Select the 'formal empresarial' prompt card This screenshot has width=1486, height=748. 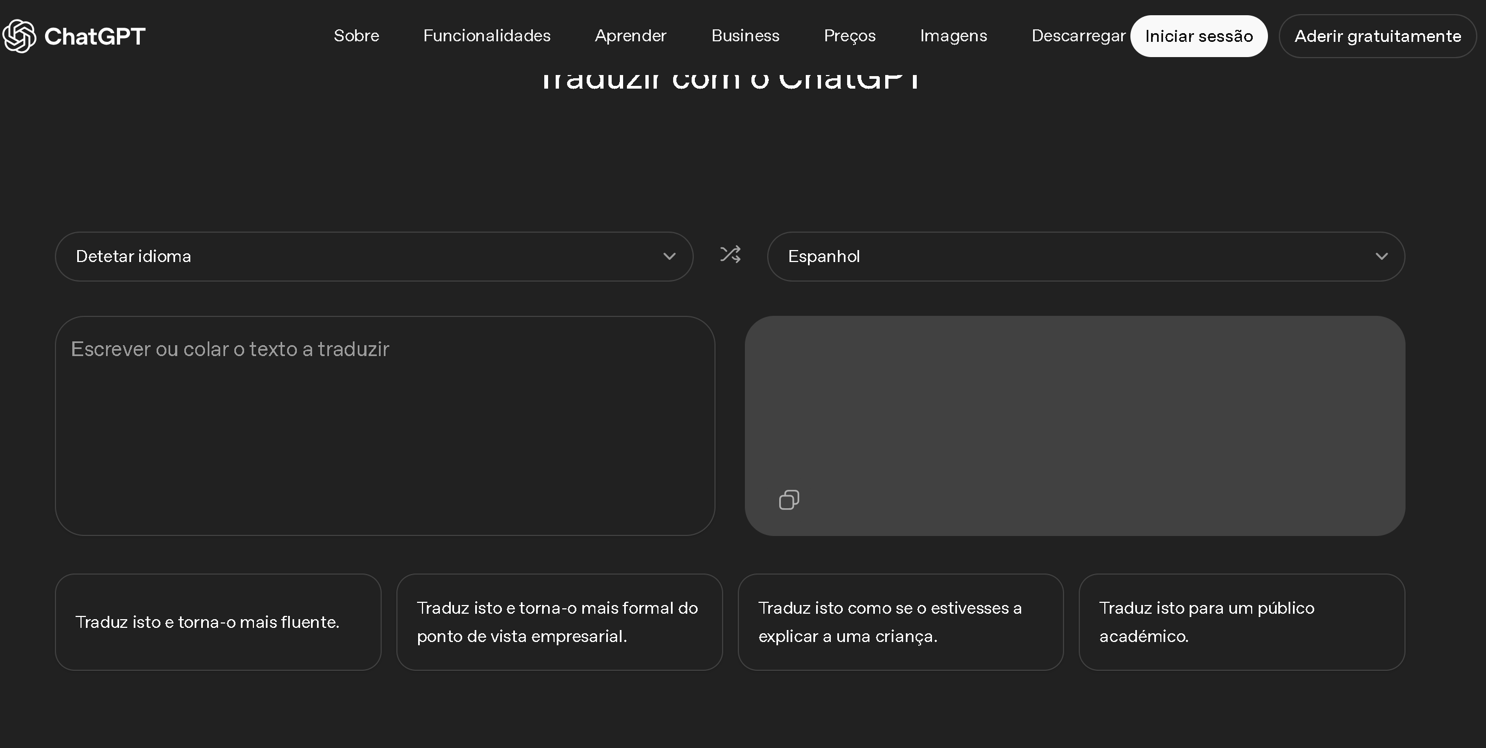coord(559,622)
